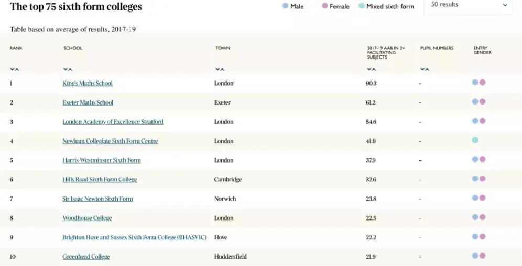This screenshot has height=266, width=522.
Task: Click the Hove town cell
Action: point(221,237)
